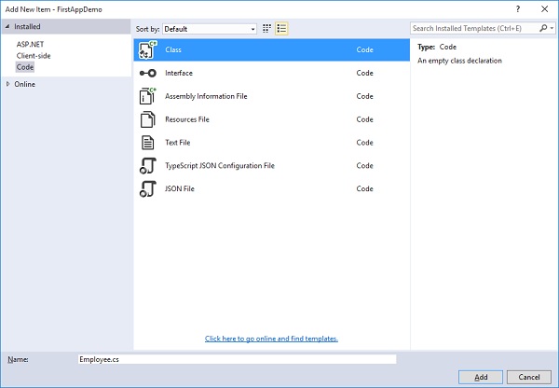Click the search magnifier icon

tap(539, 29)
